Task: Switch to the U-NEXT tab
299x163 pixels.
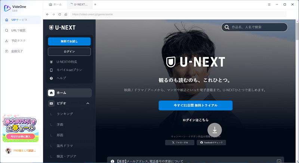Action: click(79, 4)
